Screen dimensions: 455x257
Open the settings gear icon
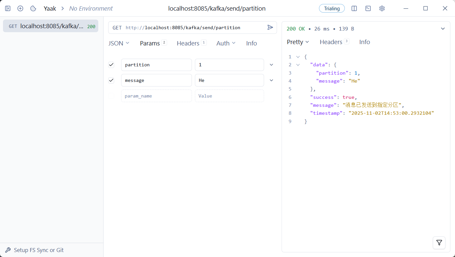[382, 8]
